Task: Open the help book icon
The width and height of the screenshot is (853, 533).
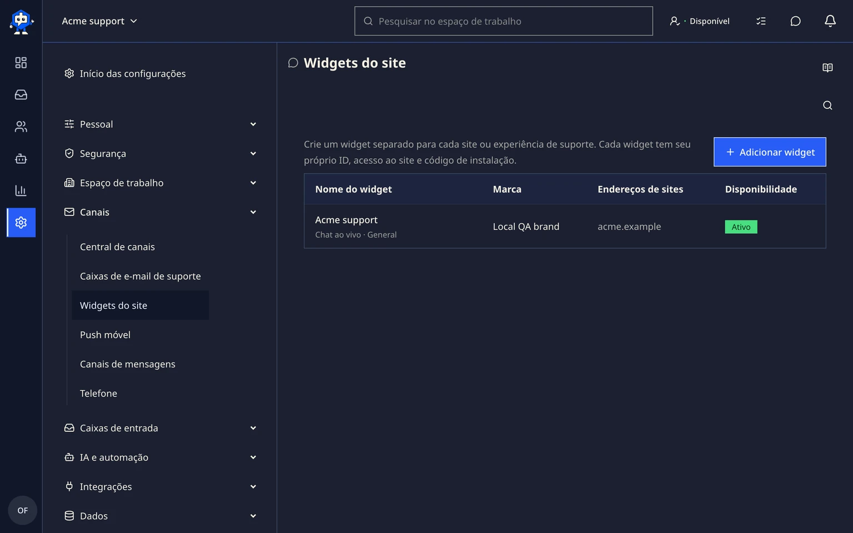Action: (827, 68)
